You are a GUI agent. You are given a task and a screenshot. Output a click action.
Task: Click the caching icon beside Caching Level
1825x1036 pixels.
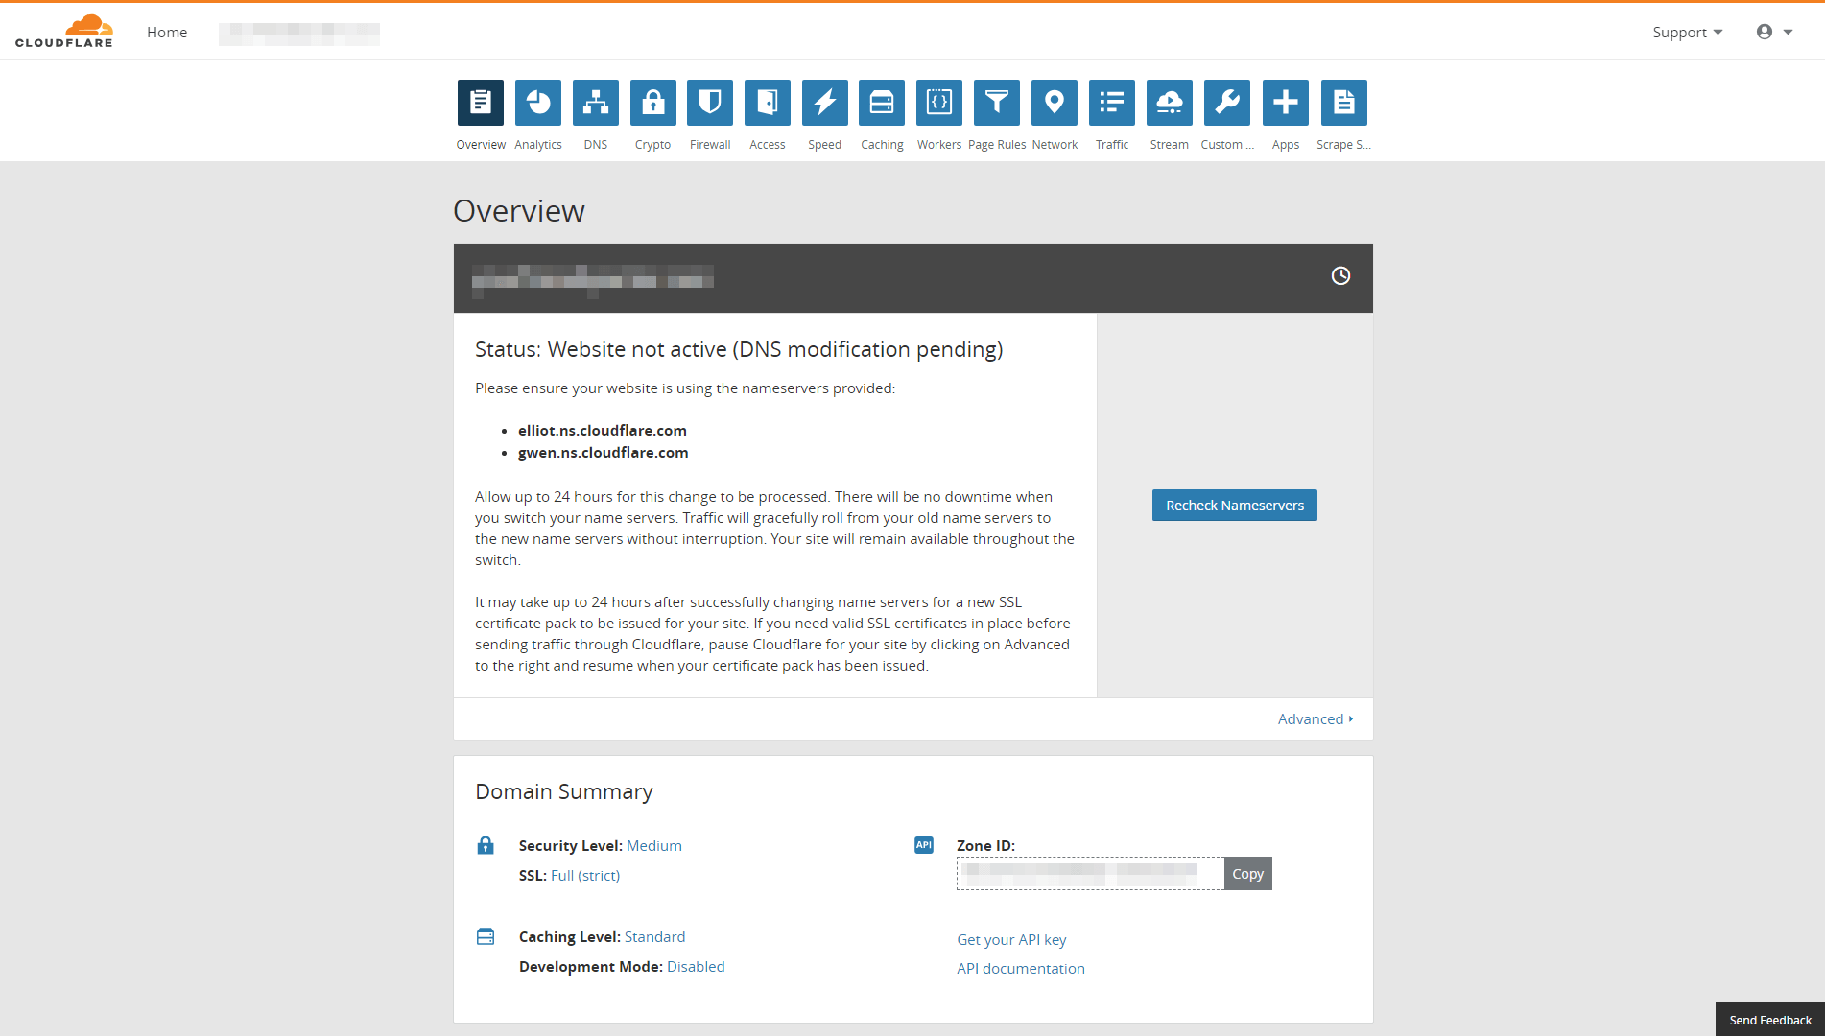point(486,936)
